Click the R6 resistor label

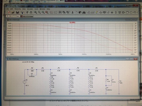(108, 79)
